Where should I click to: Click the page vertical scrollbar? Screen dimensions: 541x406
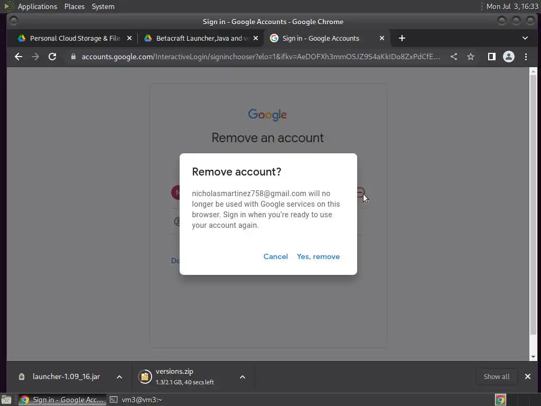point(533,204)
